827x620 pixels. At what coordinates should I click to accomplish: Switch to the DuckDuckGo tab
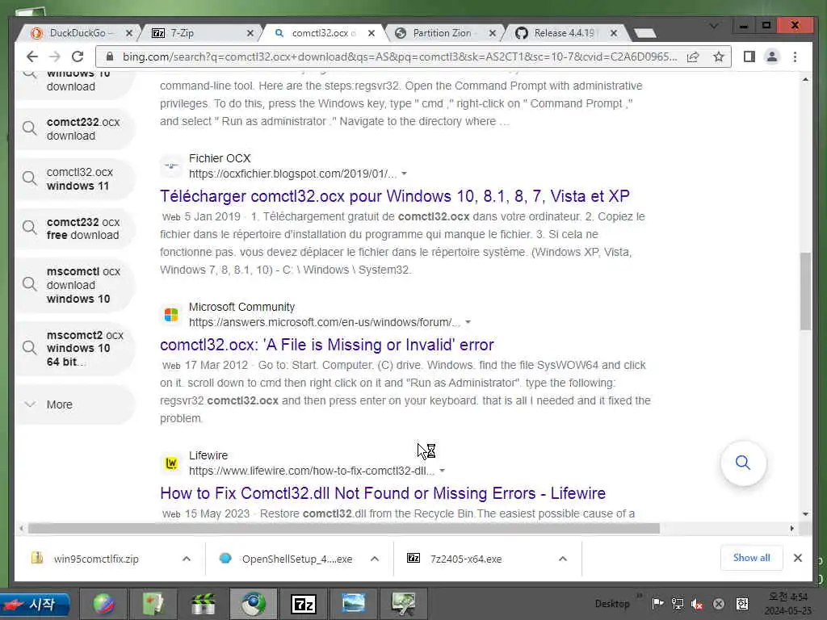(x=79, y=33)
